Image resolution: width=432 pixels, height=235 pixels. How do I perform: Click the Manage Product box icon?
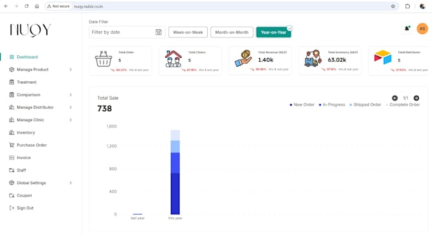[11, 69]
